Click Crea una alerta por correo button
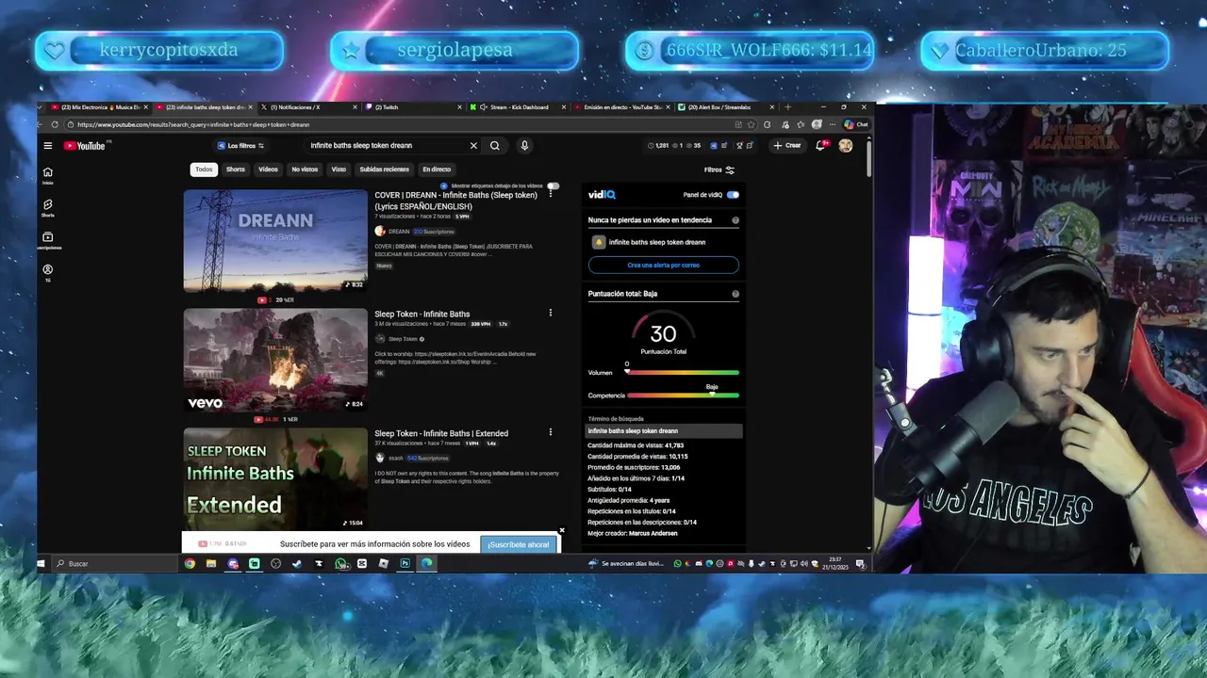1207x678 pixels. coord(664,266)
